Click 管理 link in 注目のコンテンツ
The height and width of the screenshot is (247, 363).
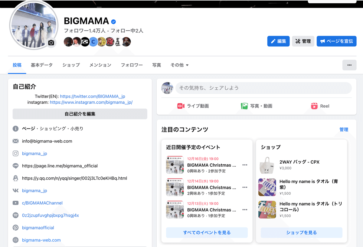point(344,129)
